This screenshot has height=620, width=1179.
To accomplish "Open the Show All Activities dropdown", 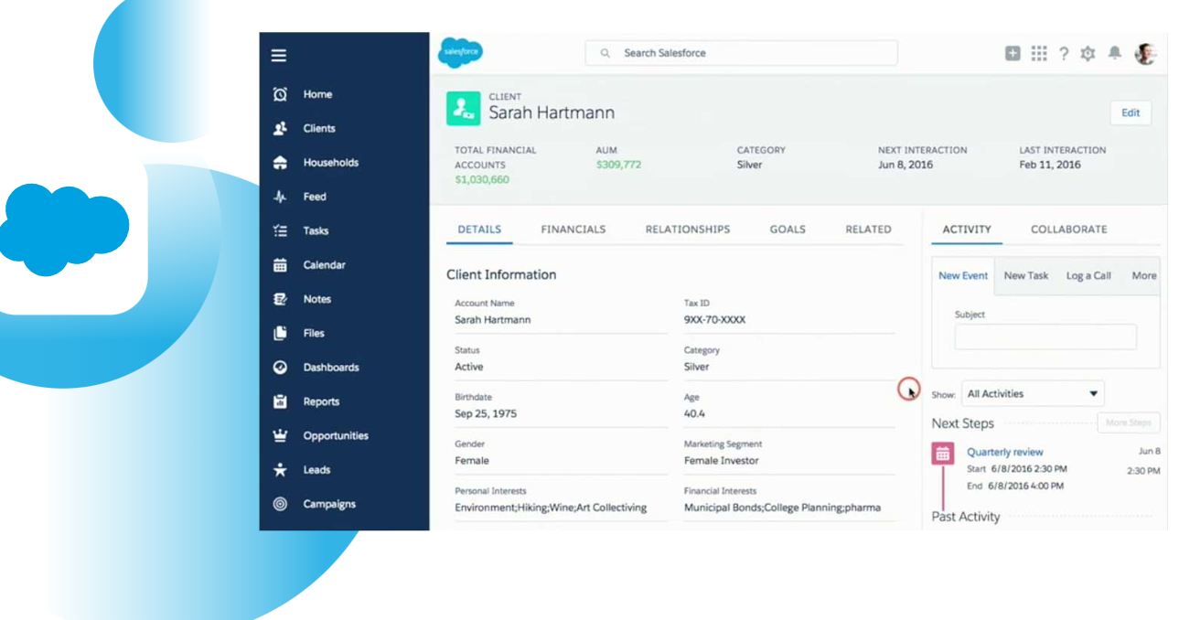I will click(x=1033, y=394).
